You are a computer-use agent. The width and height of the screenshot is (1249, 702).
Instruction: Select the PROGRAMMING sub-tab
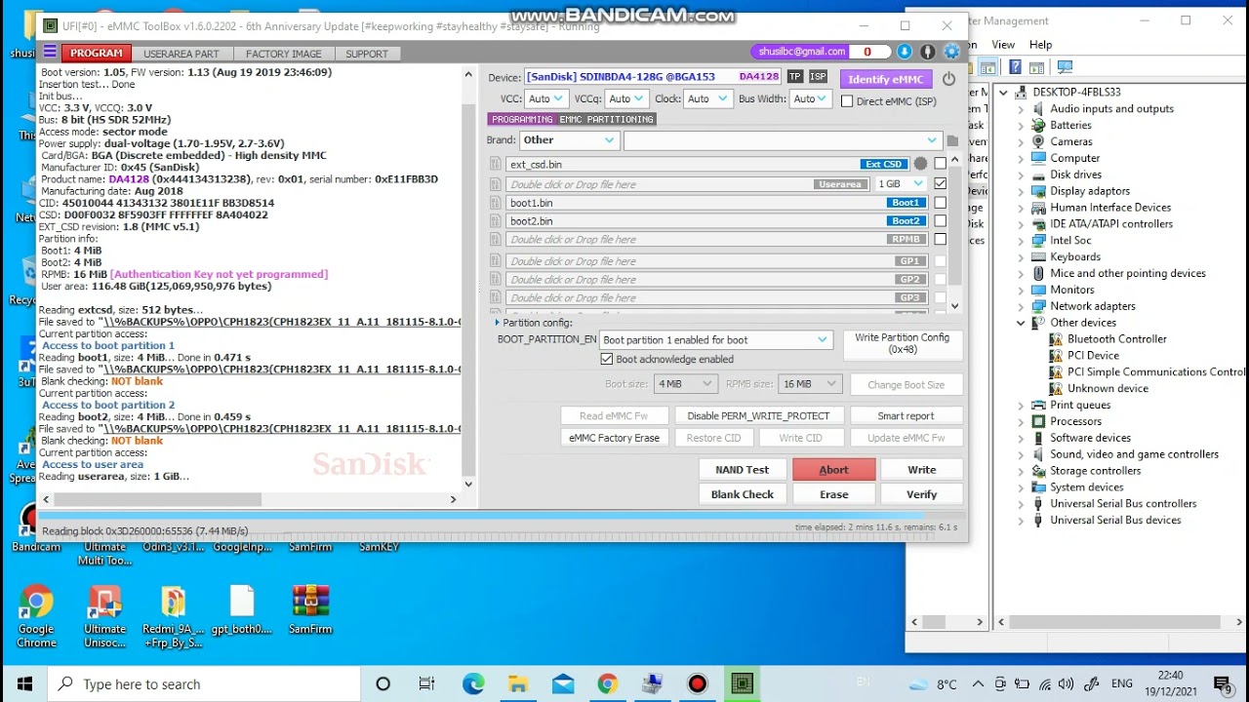click(x=522, y=119)
